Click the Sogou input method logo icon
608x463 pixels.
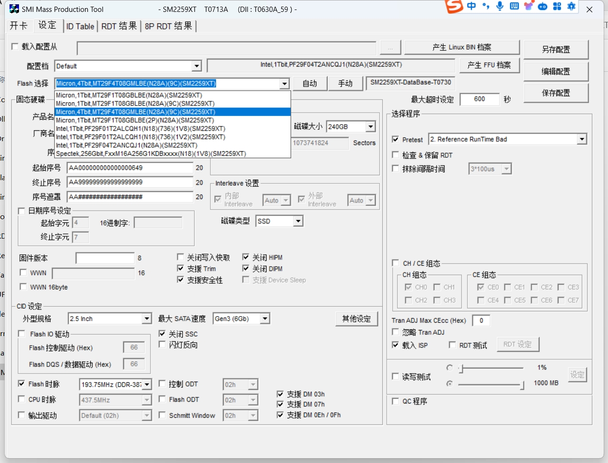click(454, 6)
